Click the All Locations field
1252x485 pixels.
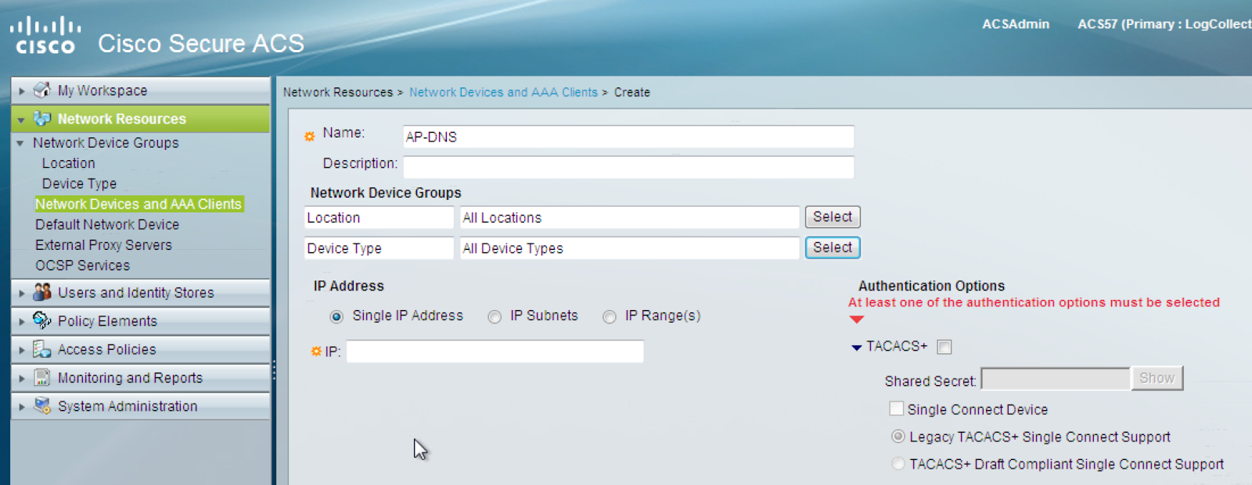pyautogui.click(x=629, y=217)
